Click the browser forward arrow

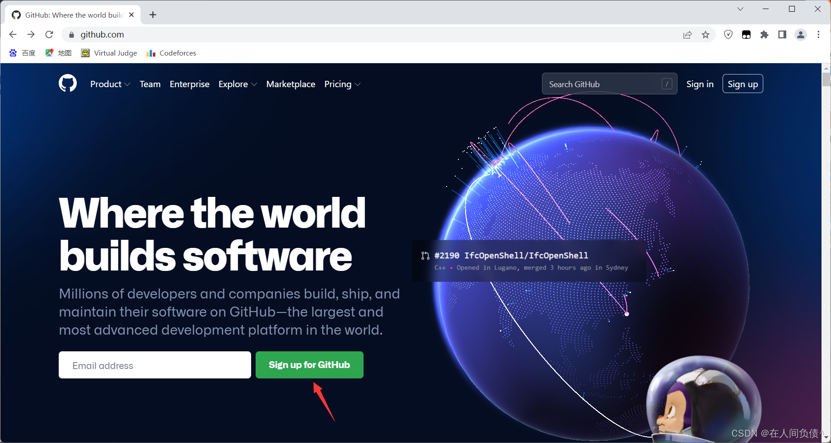point(31,34)
